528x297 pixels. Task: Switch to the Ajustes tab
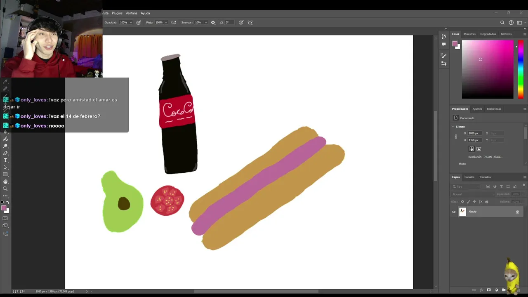click(477, 108)
